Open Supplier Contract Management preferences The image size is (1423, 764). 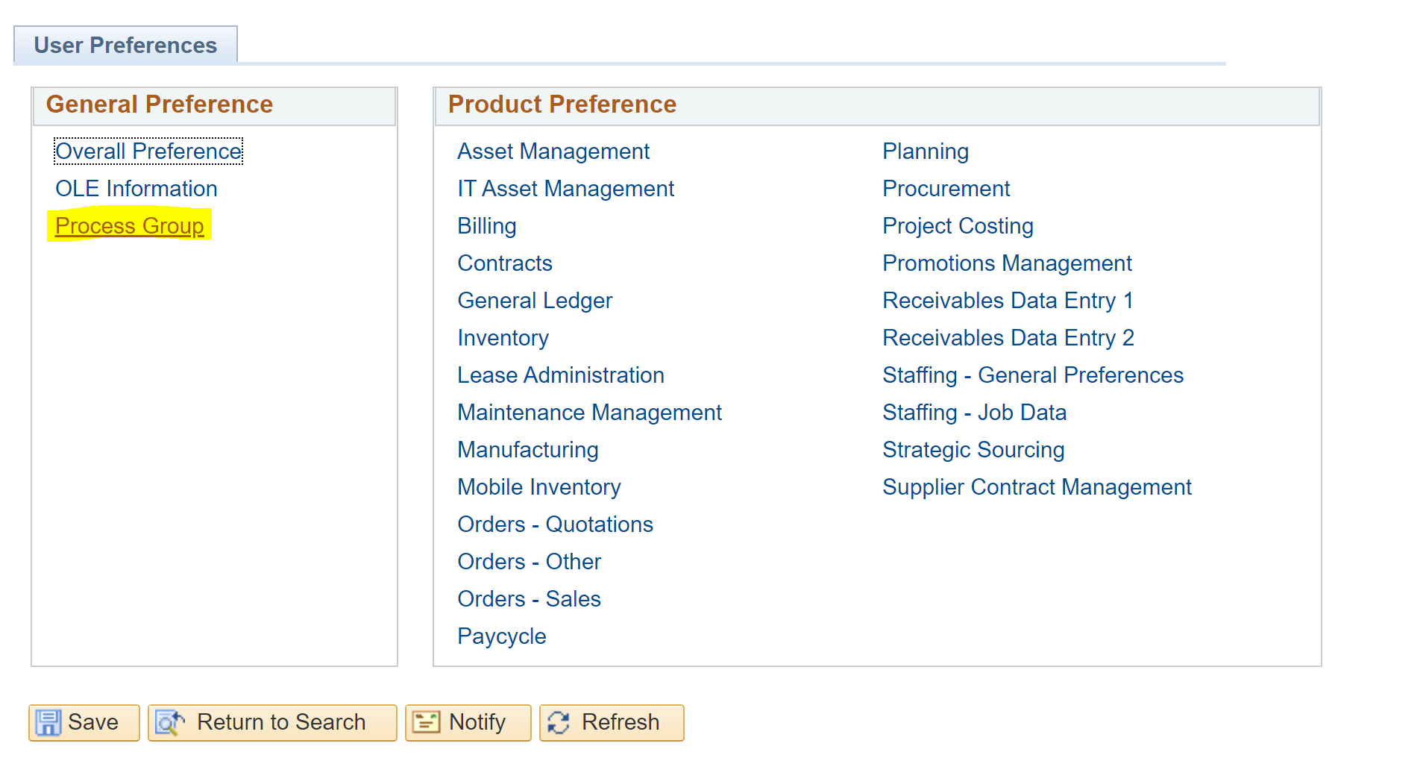[x=1037, y=487]
